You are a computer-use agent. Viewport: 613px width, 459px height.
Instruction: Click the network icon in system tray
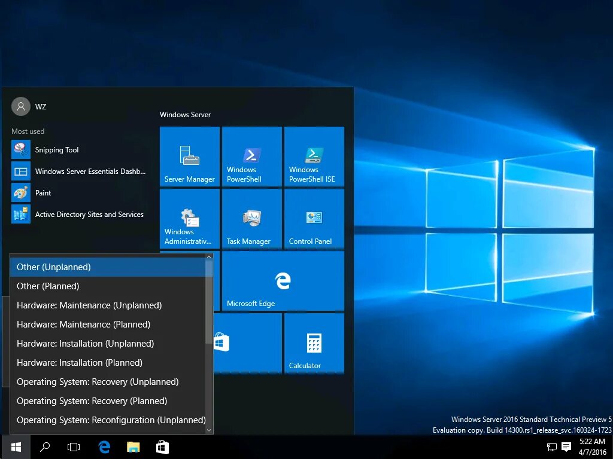[x=551, y=447]
